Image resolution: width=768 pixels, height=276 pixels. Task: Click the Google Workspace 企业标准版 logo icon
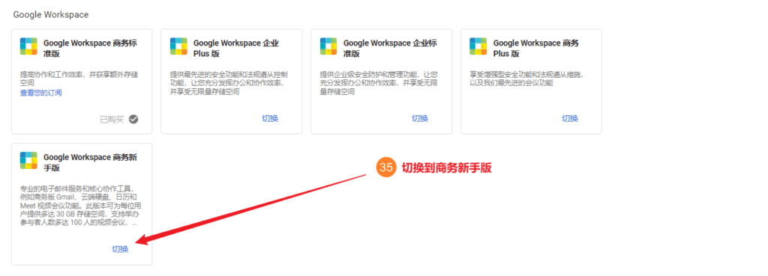[328, 46]
